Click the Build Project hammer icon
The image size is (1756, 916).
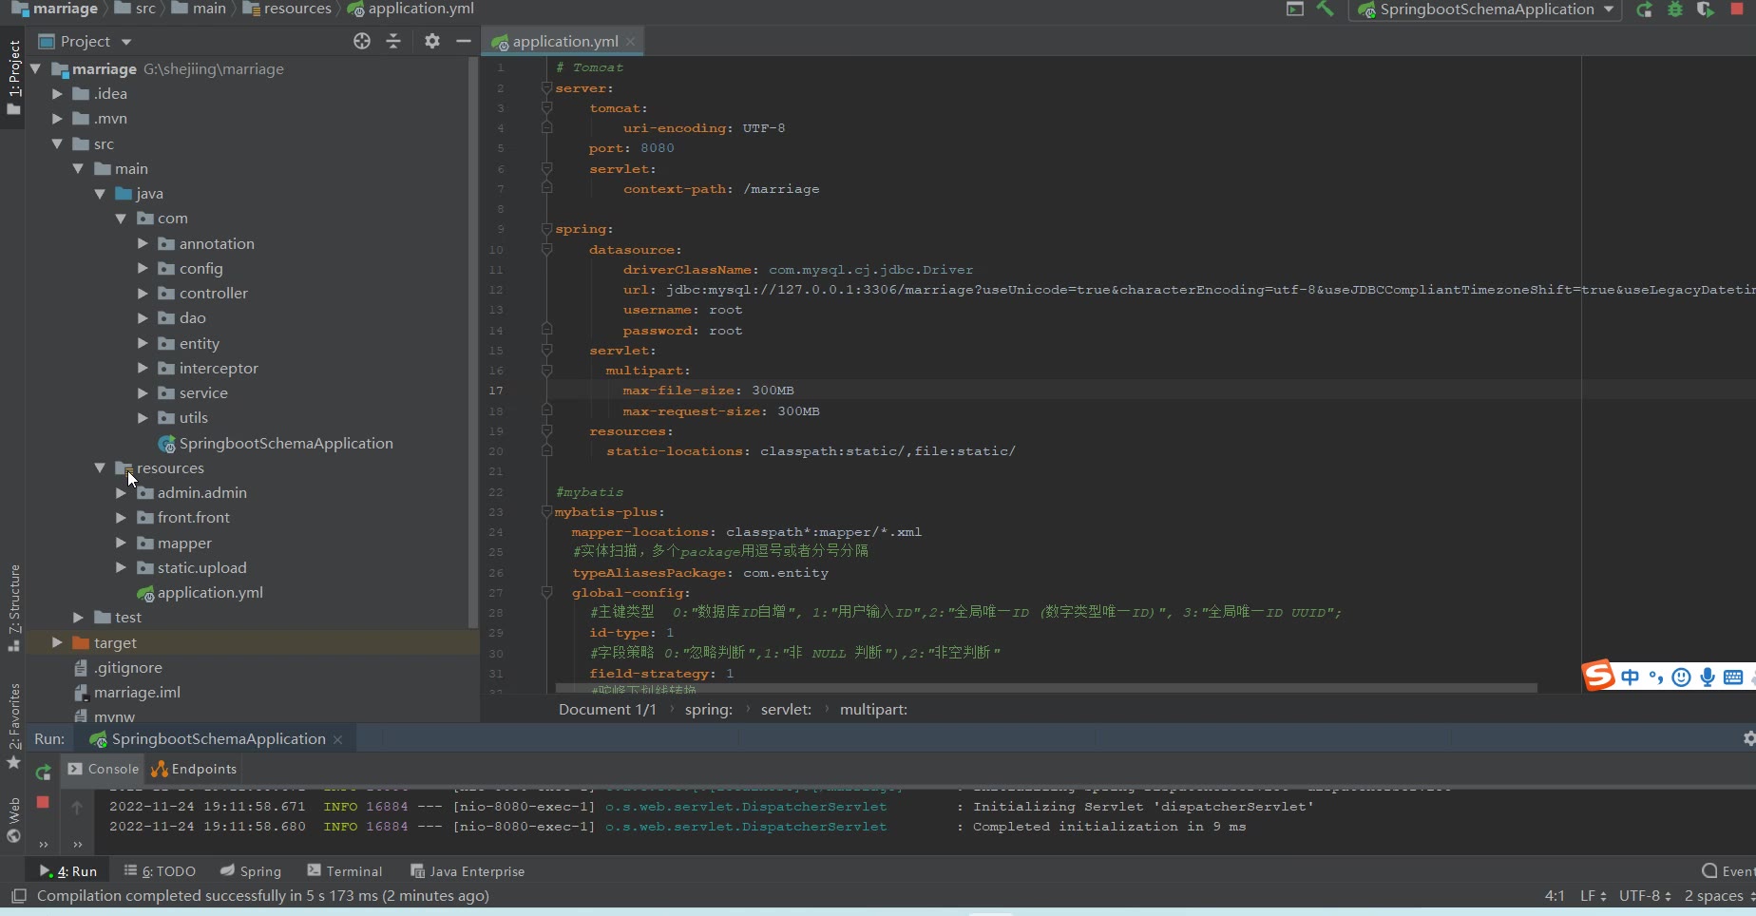pyautogui.click(x=1325, y=10)
